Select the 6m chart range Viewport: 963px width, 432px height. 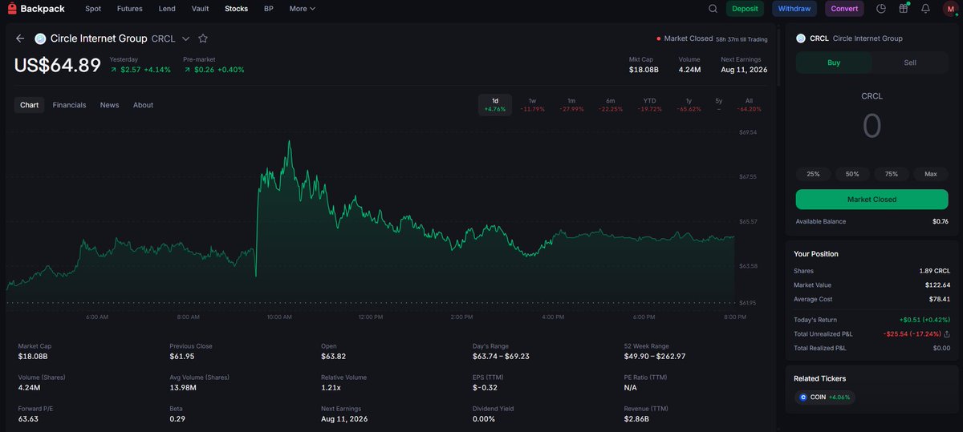click(x=611, y=105)
